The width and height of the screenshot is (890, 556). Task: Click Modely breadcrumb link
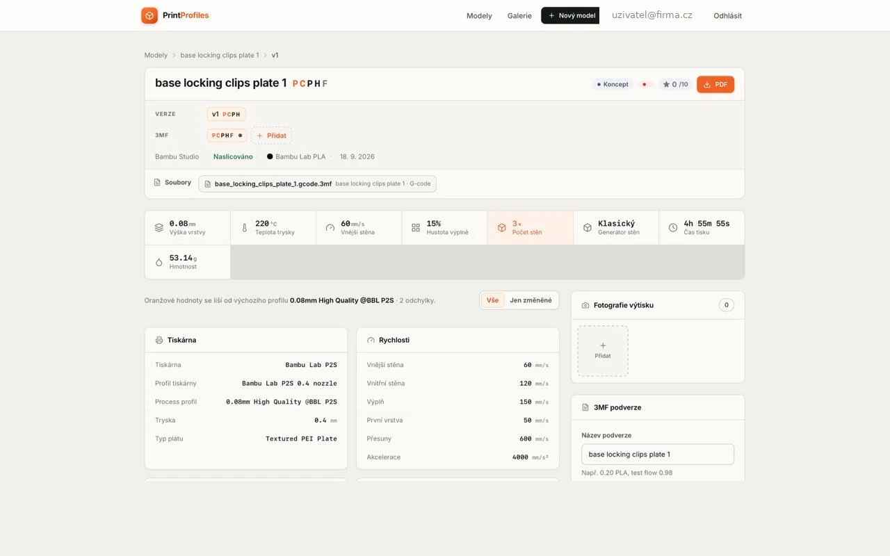tap(156, 55)
